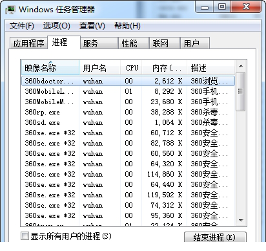The height and width of the screenshot is (251, 266).
Task: Open the 性能 tab
Action: coord(134,43)
